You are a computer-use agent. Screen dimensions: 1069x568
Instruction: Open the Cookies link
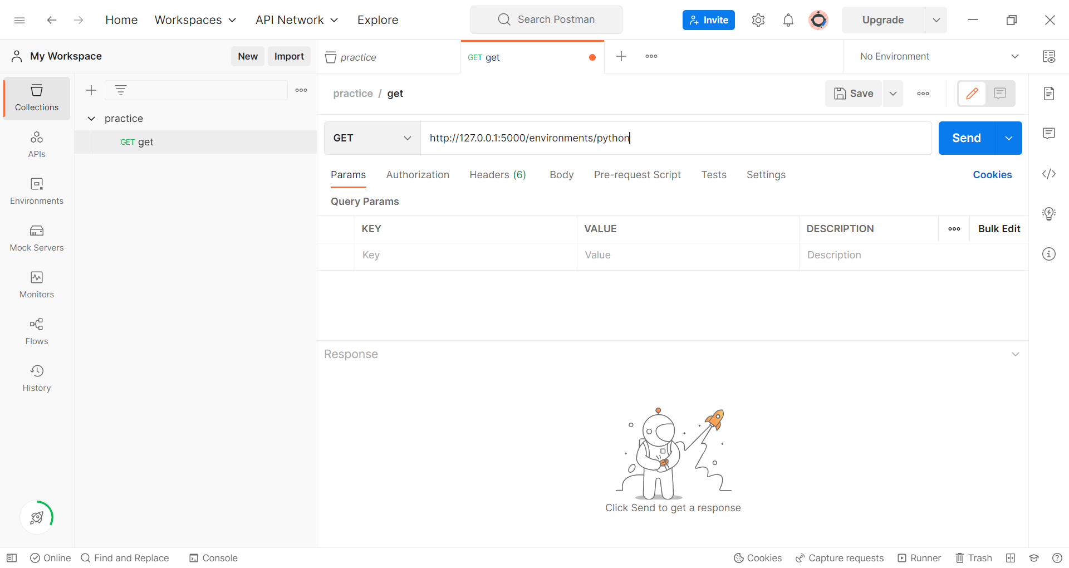click(992, 175)
